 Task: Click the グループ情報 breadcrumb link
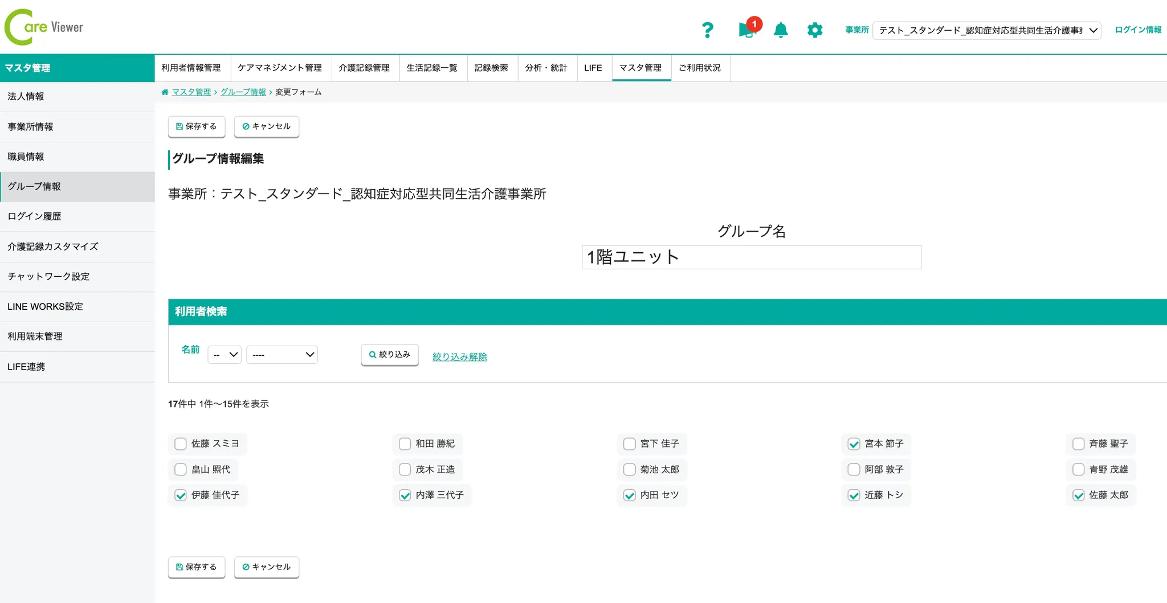click(x=243, y=92)
